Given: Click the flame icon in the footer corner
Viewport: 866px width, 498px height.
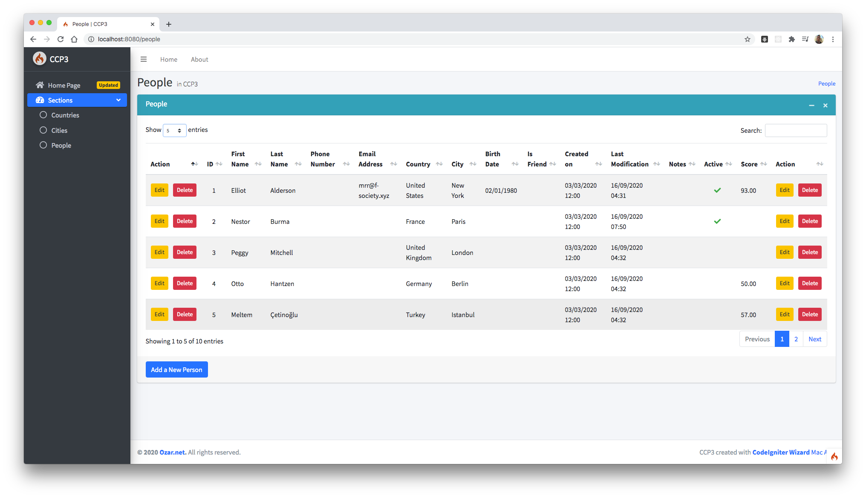Looking at the screenshot, I should (834, 456).
